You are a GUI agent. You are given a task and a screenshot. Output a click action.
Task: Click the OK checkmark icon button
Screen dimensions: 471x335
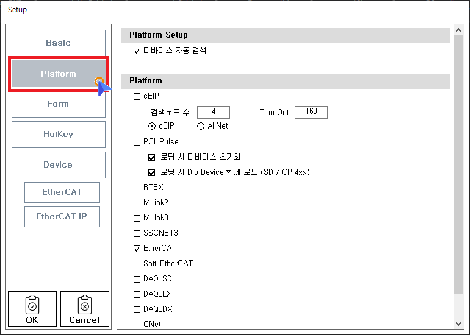tap(32, 309)
